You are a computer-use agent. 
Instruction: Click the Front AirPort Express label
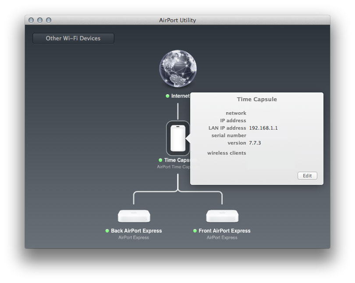(224, 231)
